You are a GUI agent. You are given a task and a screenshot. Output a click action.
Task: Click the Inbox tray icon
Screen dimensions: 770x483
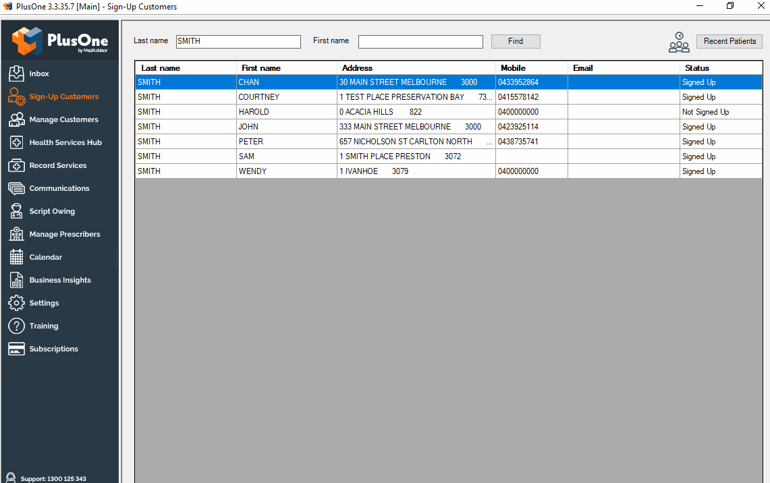click(16, 74)
